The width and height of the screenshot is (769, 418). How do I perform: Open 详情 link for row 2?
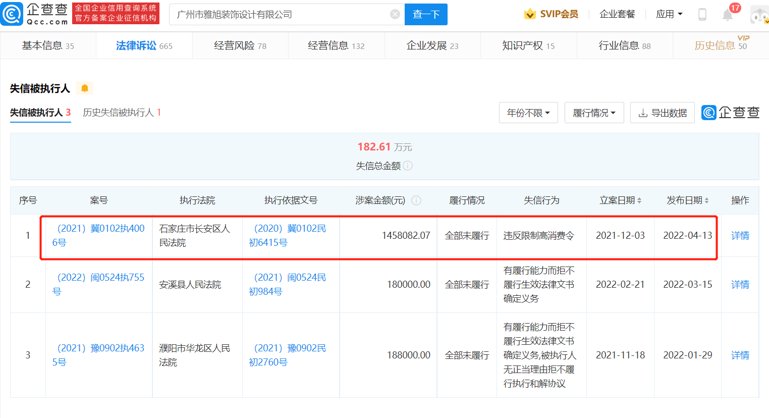(740, 284)
